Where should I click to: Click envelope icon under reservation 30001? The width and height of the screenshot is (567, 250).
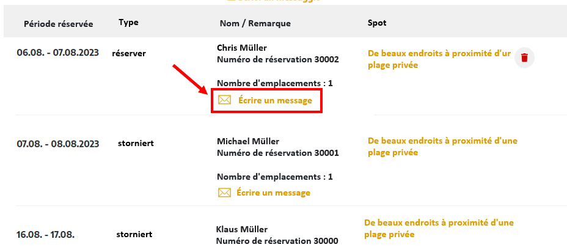point(225,193)
